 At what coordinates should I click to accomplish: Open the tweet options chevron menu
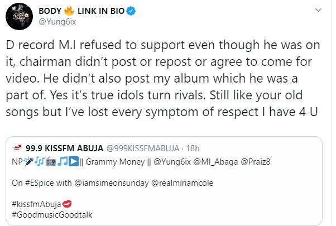(319, 11)
